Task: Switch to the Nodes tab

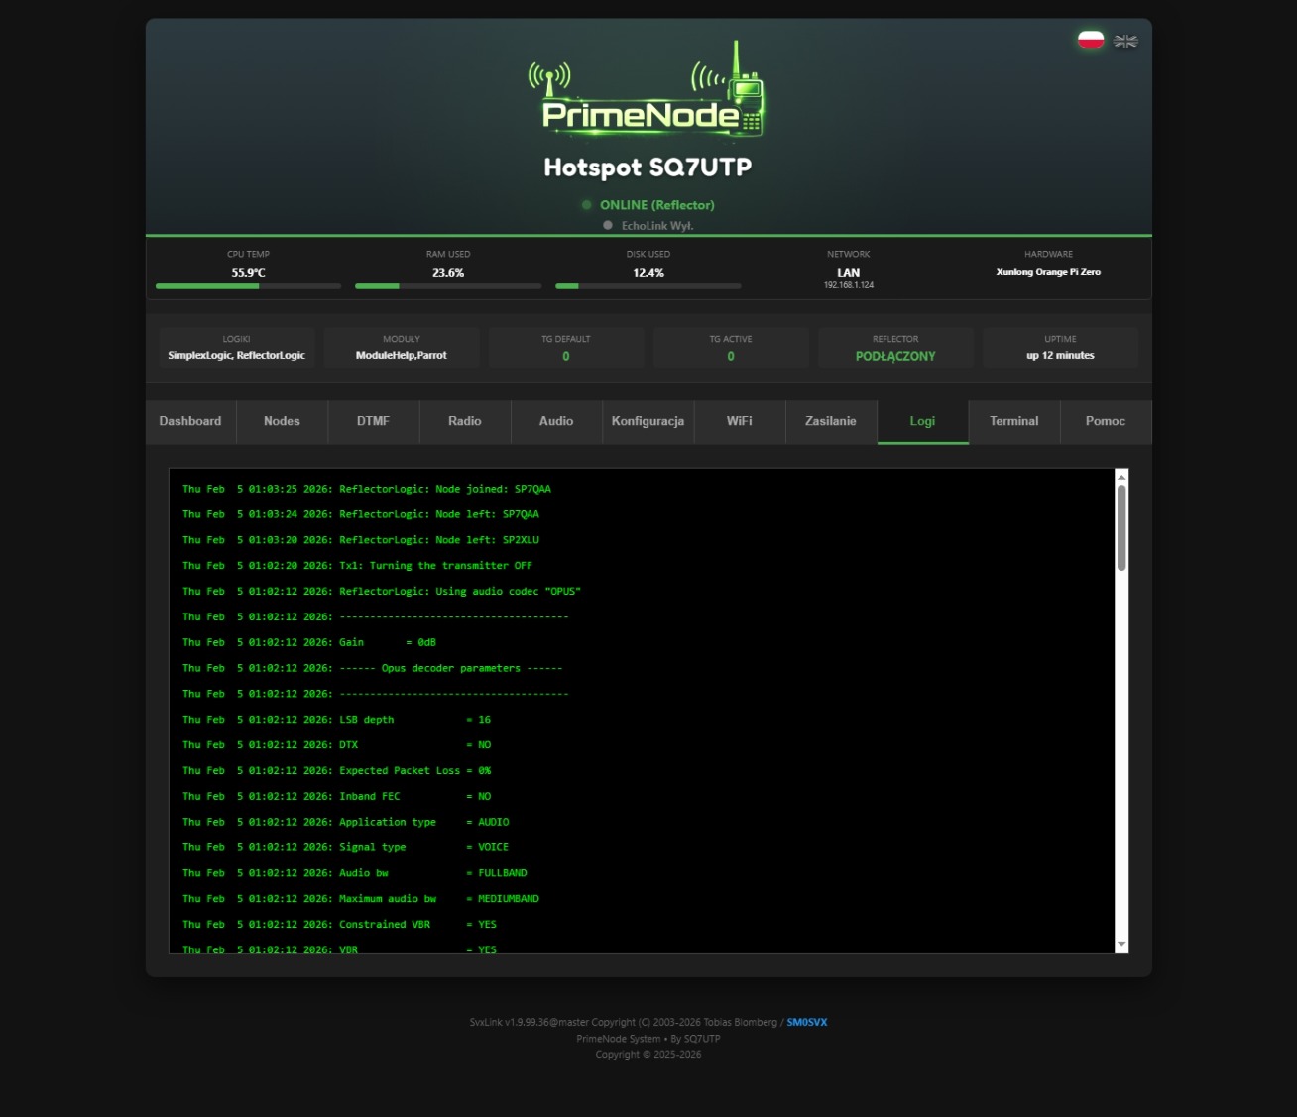Action: click(282, 422)
